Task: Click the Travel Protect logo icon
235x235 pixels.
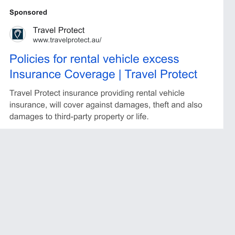Action: click(18, 34)
